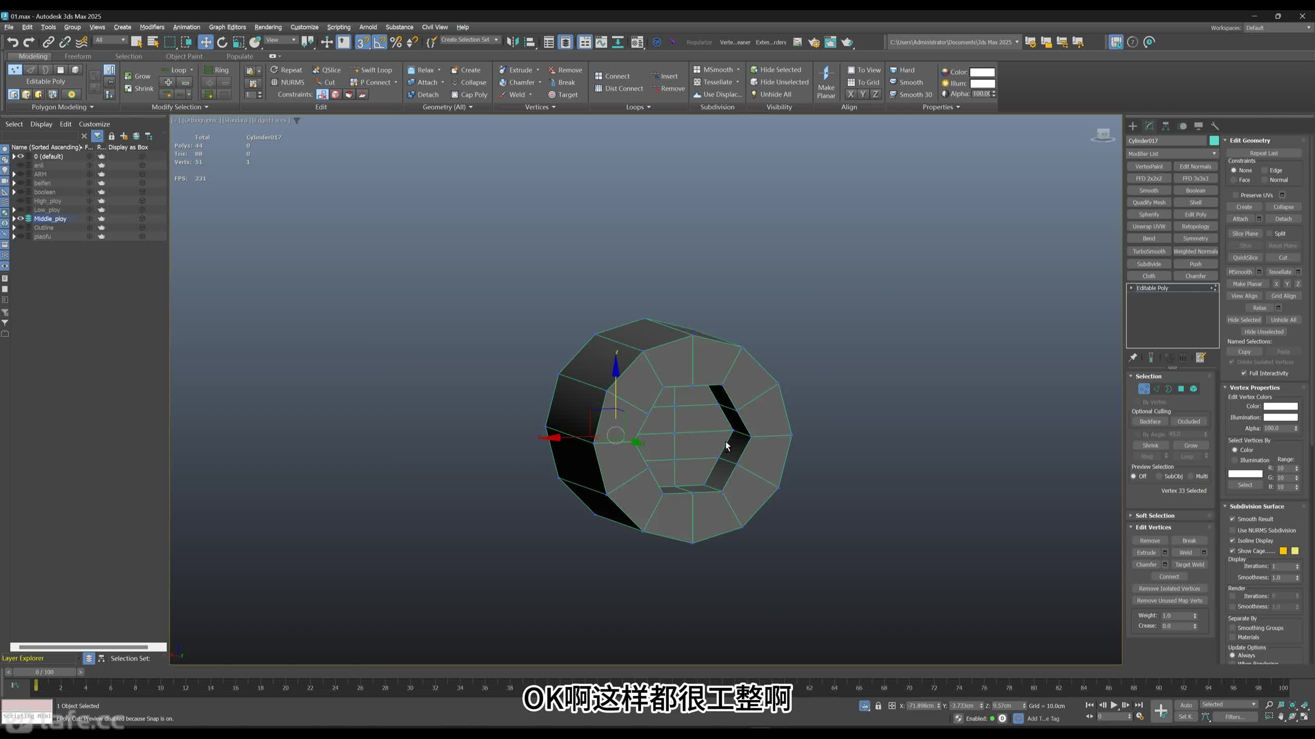Click the Swift Loop tool
Screen dimensions: 1315x739
[x=371, y=70]
